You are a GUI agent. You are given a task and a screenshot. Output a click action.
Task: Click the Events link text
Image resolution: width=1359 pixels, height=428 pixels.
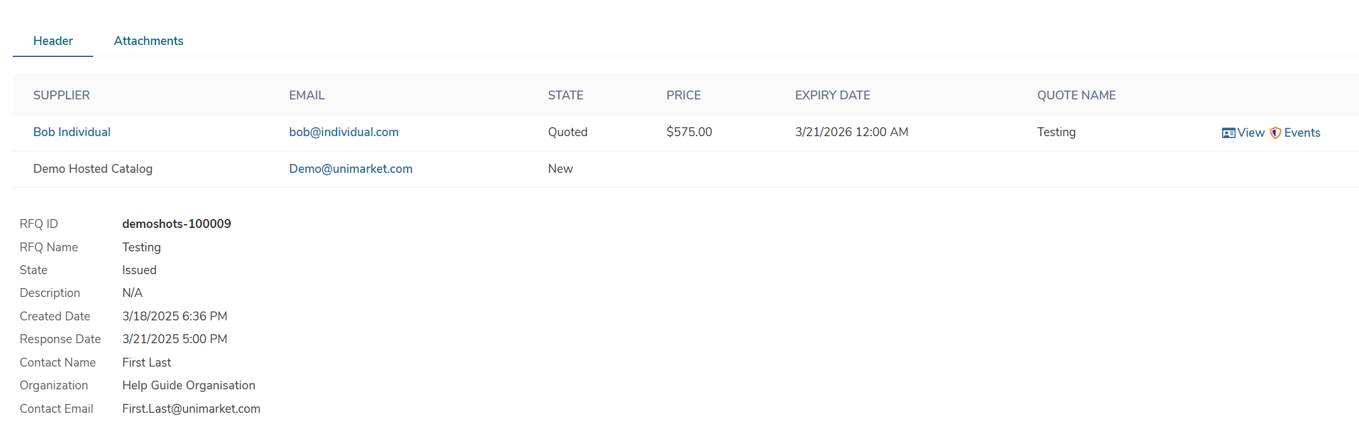coord(1302,133)
